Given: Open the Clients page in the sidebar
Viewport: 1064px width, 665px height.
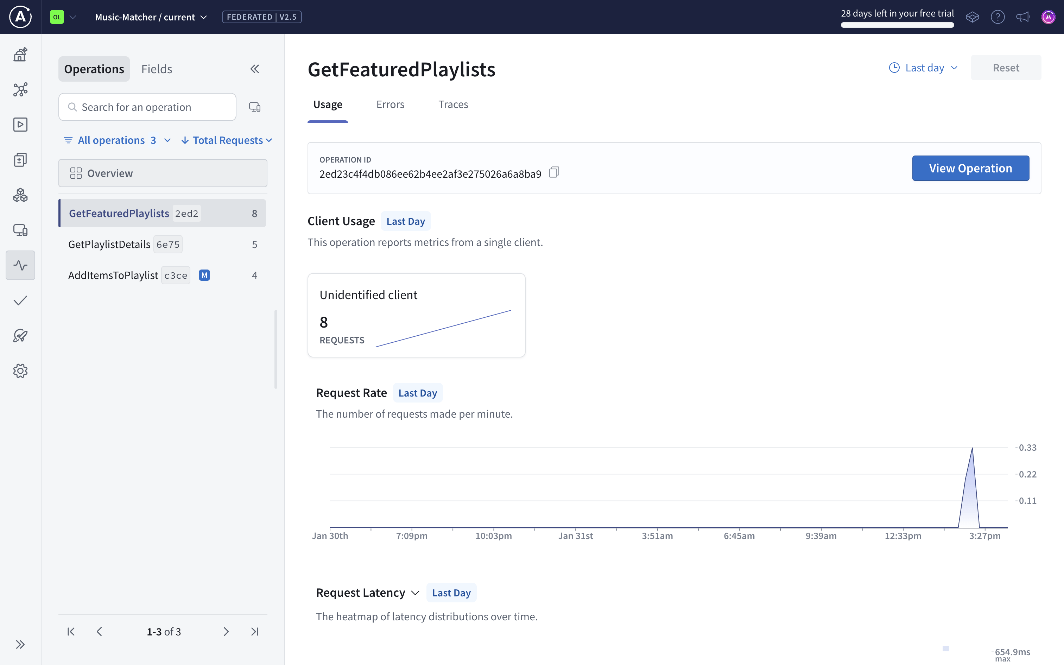Looking at the screenshot, I should [x=20, y=230].
